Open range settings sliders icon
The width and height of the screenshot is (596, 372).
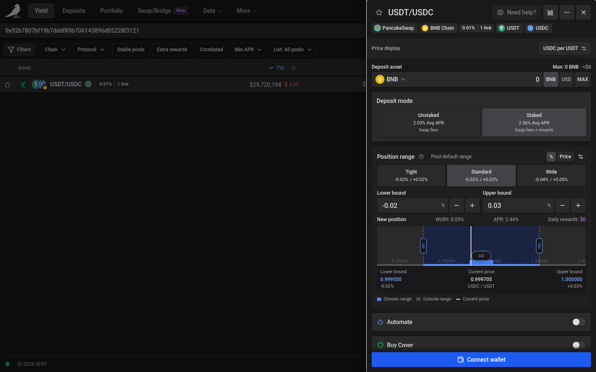(581, 157)
